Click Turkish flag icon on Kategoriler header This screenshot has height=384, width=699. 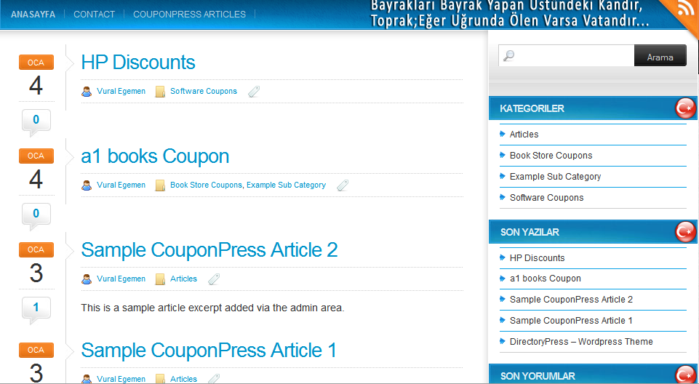click(686, 108)
